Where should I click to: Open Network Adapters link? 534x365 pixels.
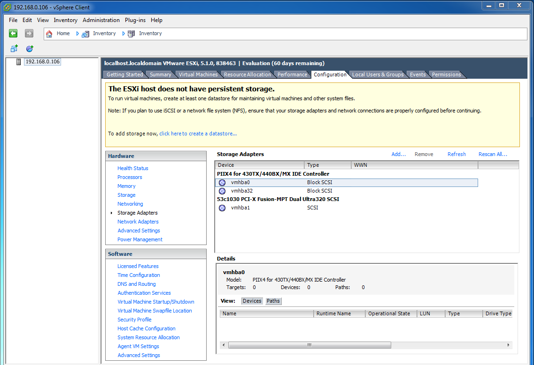pyautogui.click(x=138, y=222)
